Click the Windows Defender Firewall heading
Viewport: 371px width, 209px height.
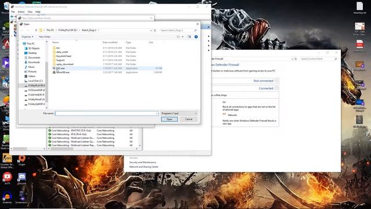coord(225,64)
